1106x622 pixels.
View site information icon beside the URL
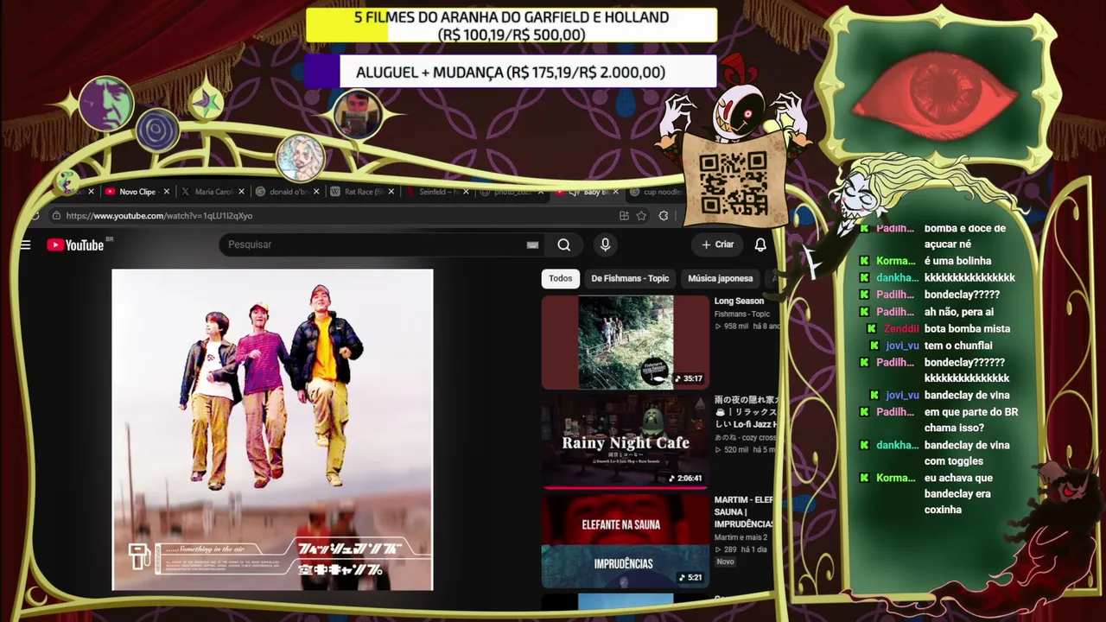(x=56, y=216)
